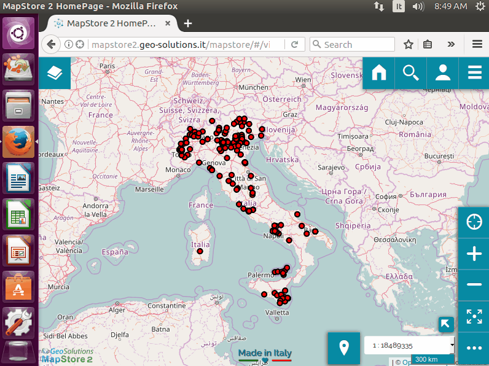
Task: Open the Ubuntu Dash launcher
Action: (x=18, y=33)
